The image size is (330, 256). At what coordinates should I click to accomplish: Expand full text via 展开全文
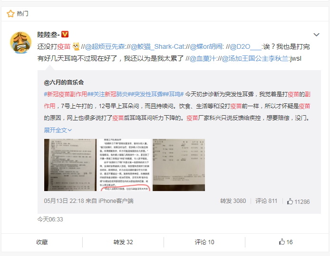(58, 130)
